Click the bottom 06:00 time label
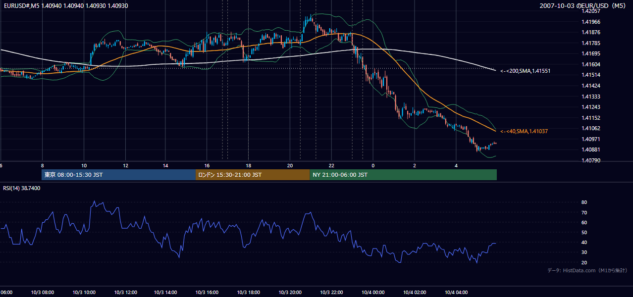Image resolution: width=633 pixels, height=297 pixels. tap(6, 293)
